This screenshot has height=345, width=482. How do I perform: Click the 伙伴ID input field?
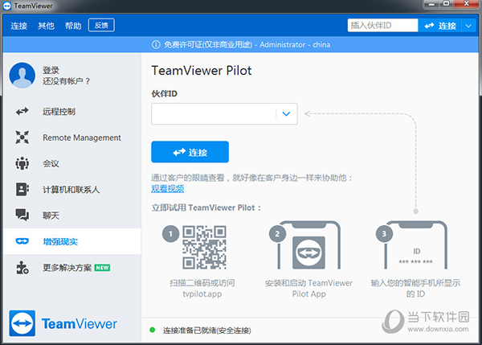214,114
